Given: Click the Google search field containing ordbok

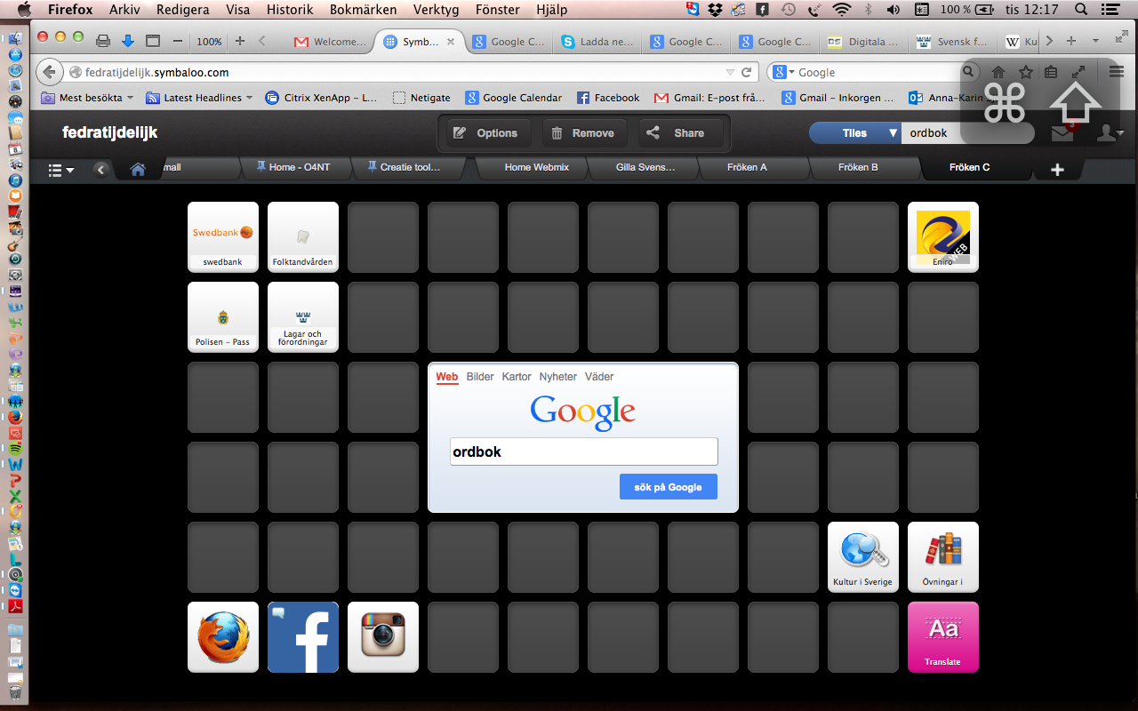Looking at the screenshot, I should pyautogui.click(x=583, y=451).
